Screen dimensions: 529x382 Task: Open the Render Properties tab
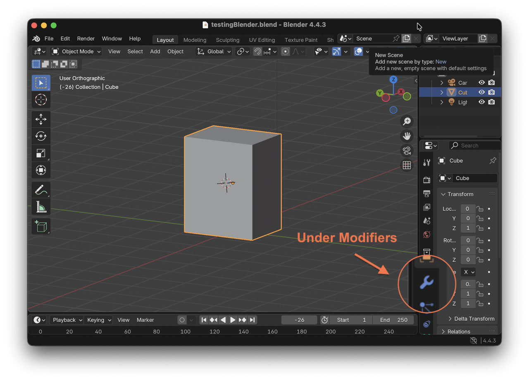427,179
